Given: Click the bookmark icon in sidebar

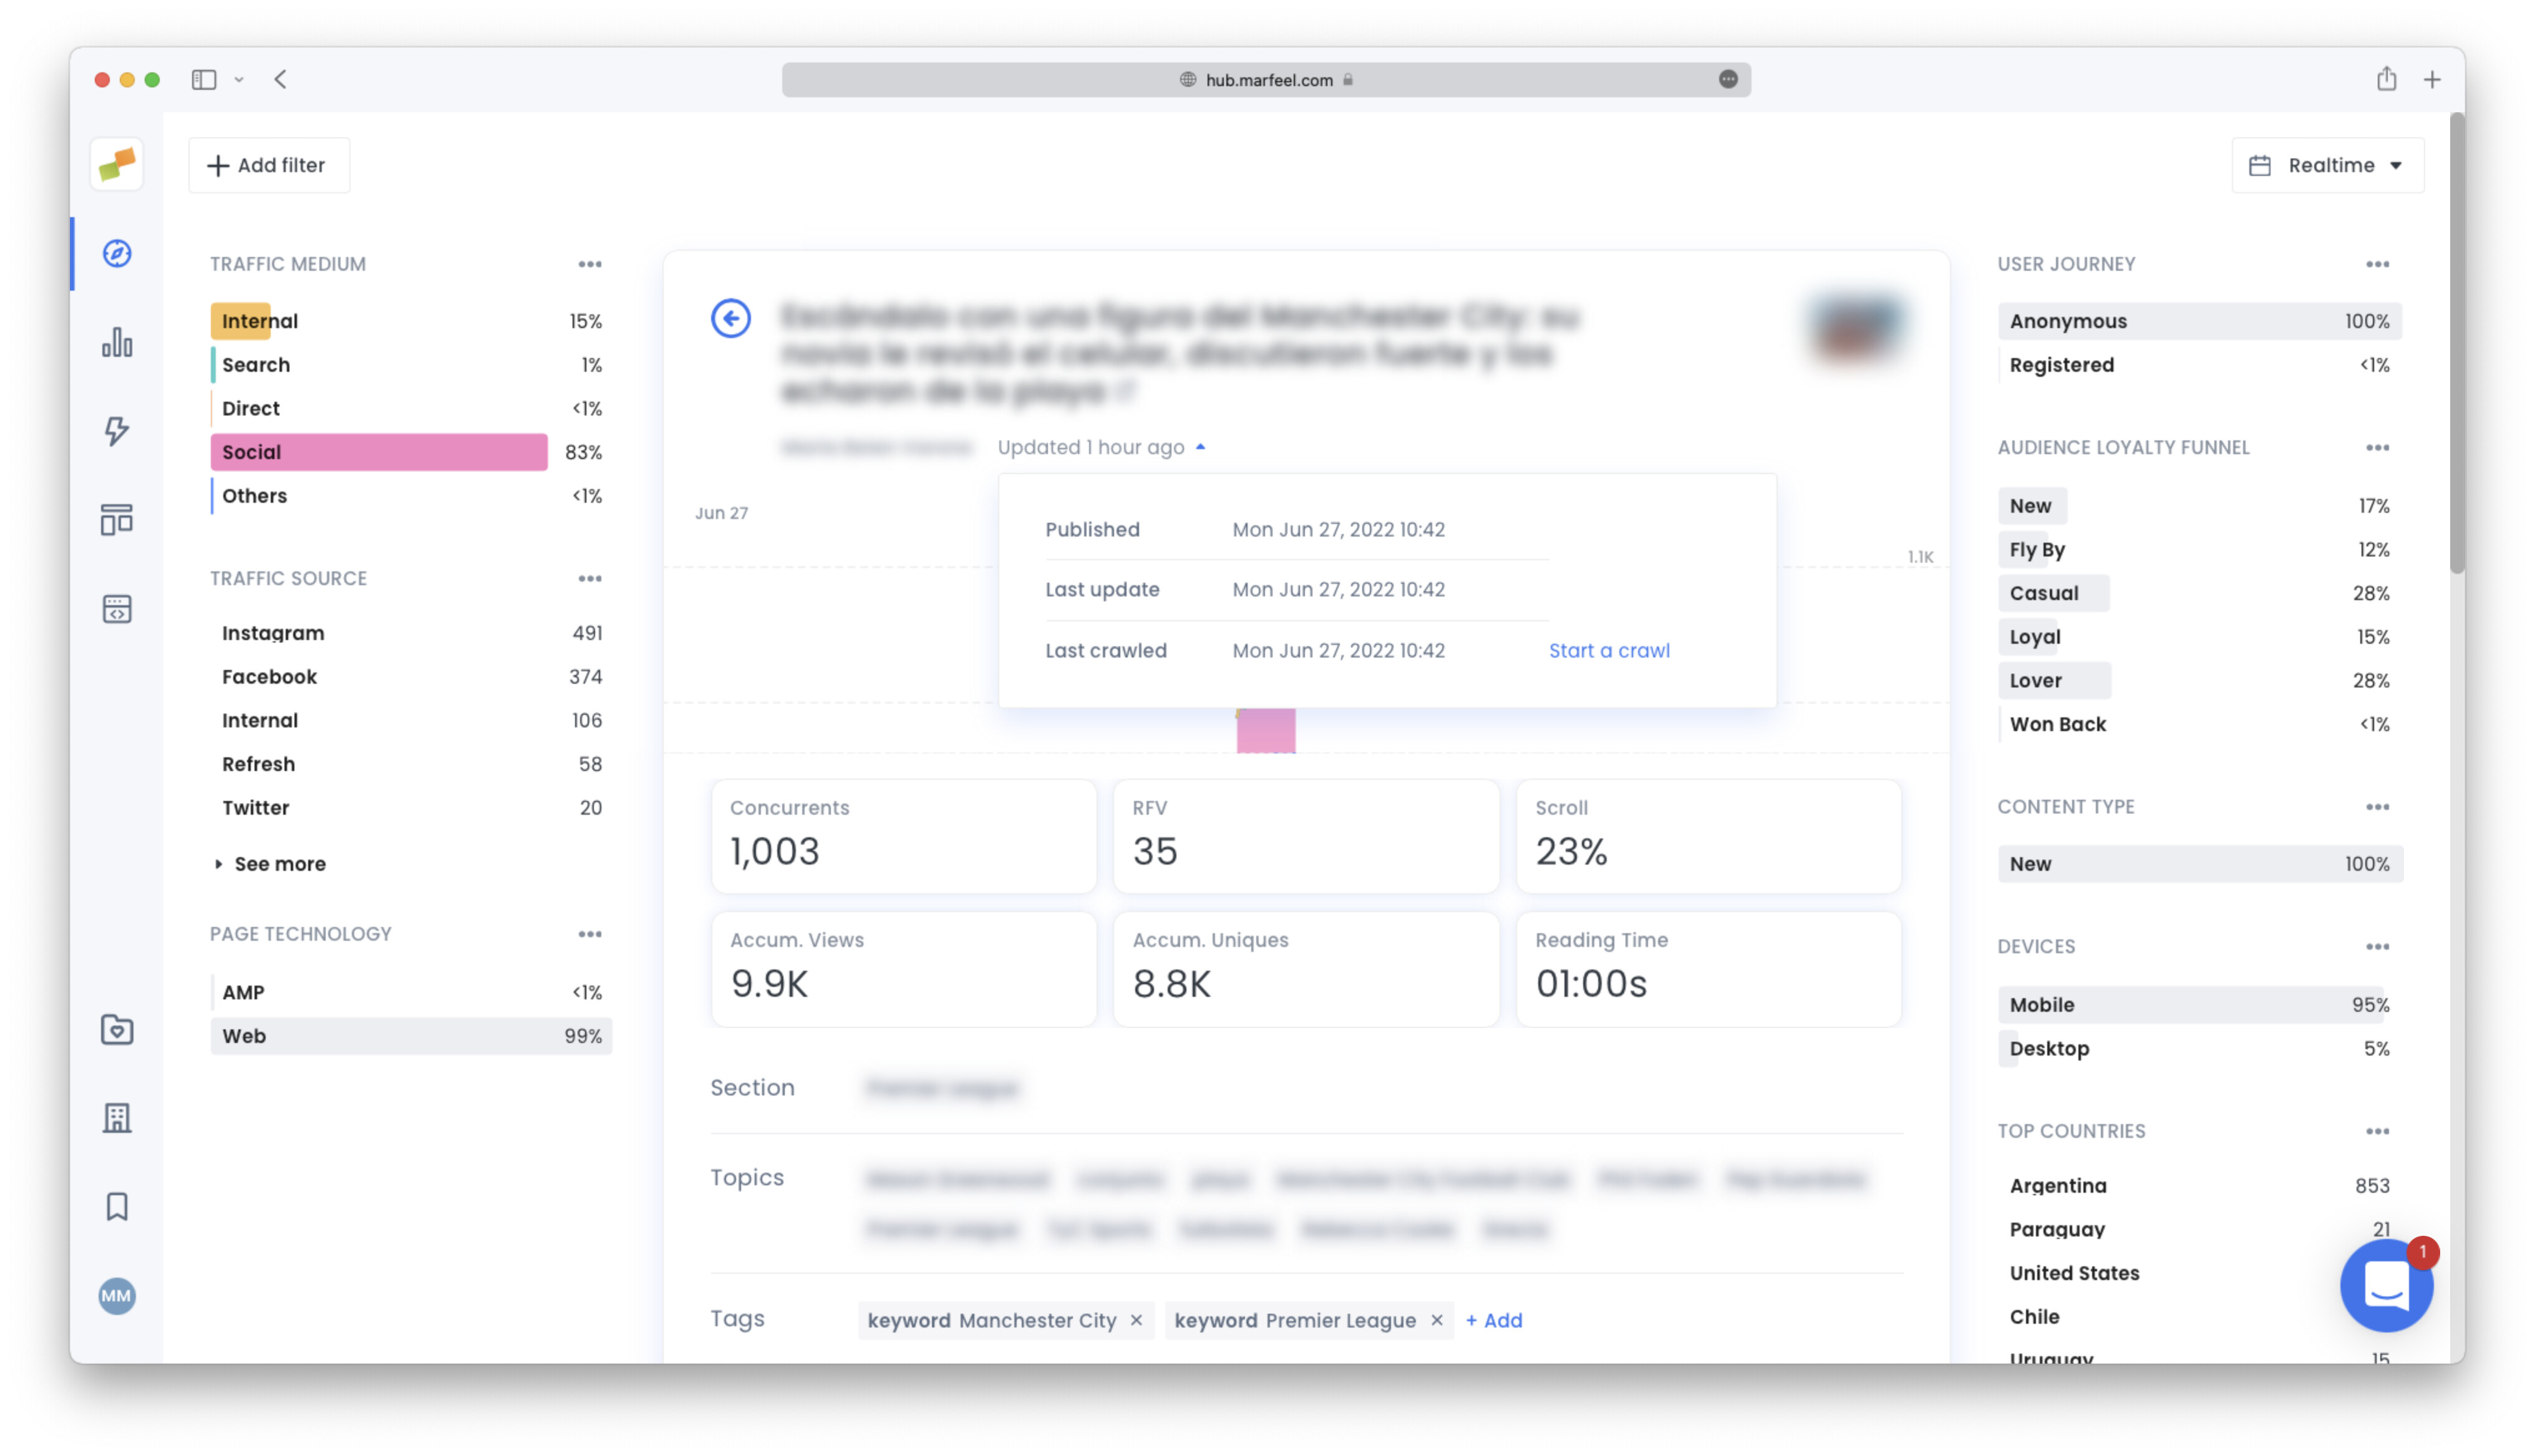Looking at the screenshot, I should 117,1206.
